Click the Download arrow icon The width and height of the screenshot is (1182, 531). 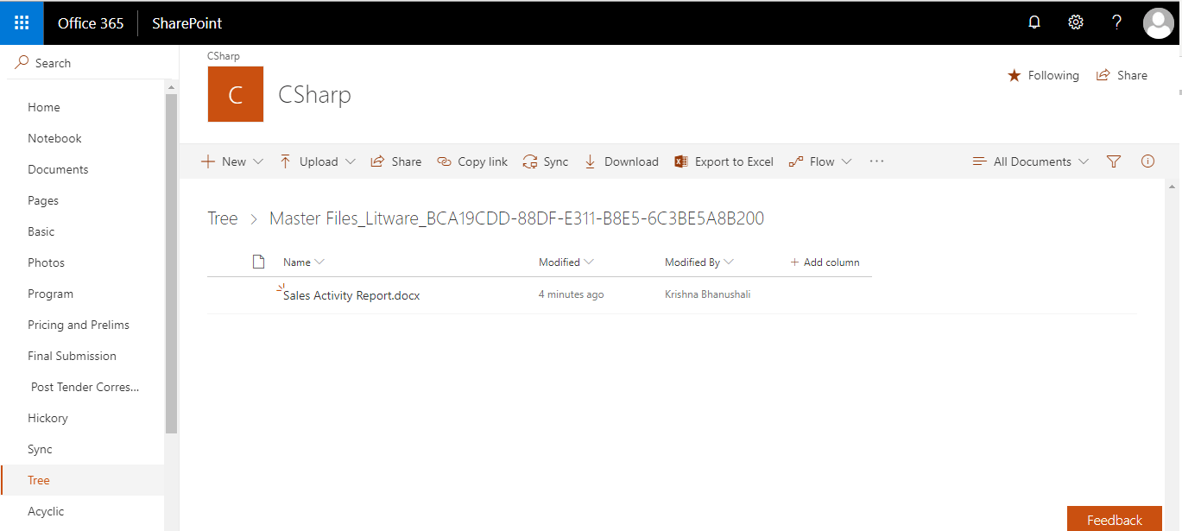[591, 161]
